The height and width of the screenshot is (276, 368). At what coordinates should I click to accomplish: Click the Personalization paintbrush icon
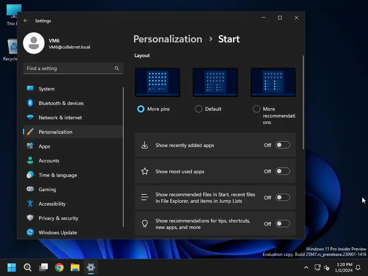[x=30, y=132]
